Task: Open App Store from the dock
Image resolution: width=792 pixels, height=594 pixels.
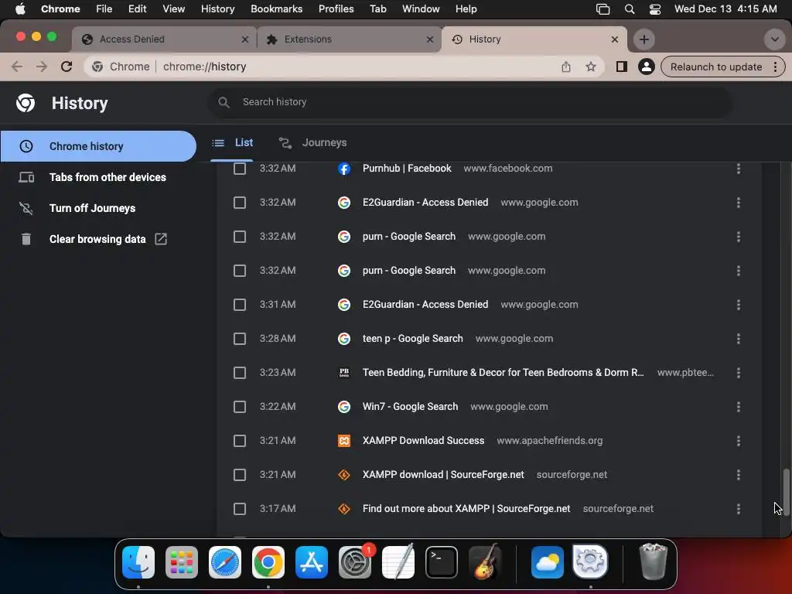Action: point(312,562)
